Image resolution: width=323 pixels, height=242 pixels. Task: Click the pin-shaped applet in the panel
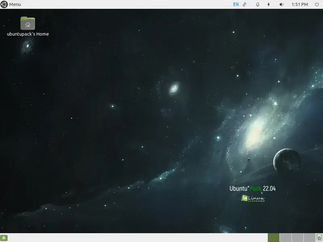click(268, 4)
